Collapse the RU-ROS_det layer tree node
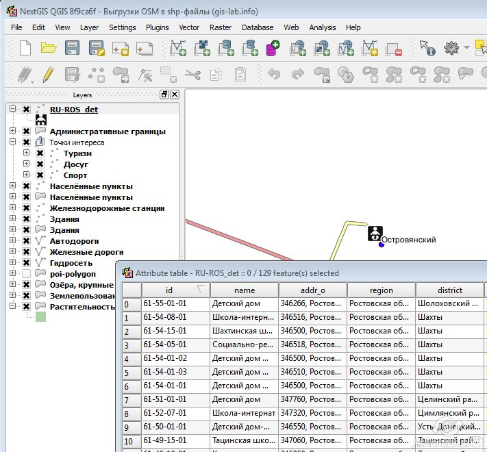The width and height of the screenshot is (487, 452). [x=12, y=109]
